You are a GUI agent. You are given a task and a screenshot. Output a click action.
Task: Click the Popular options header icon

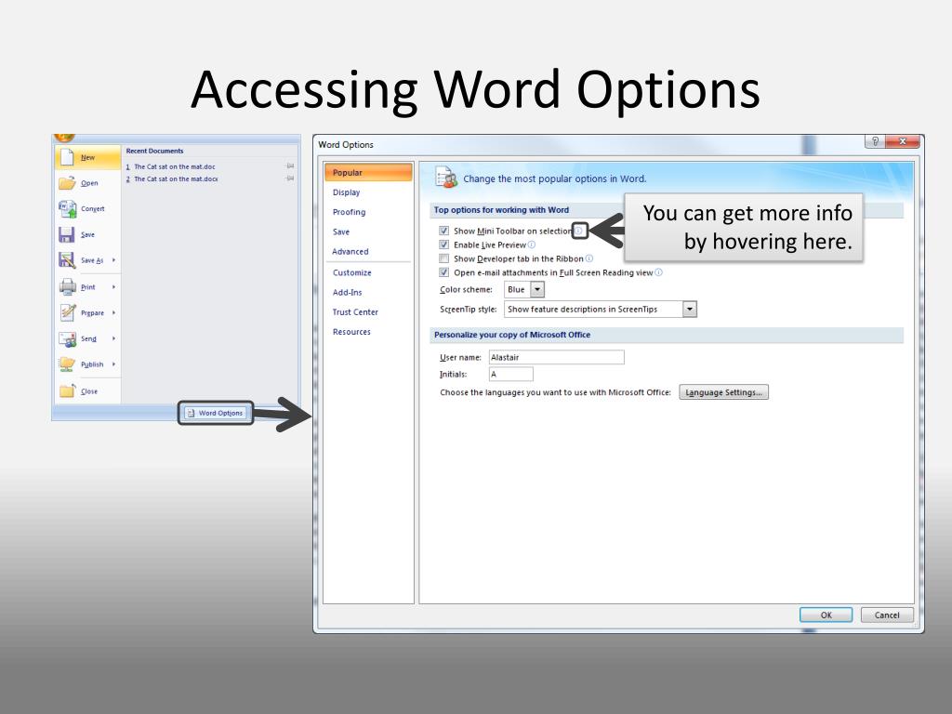click(446, 178)
